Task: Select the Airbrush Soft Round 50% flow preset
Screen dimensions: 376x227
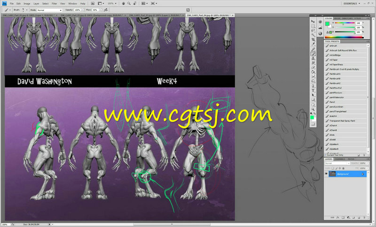Action: tap(345, 51)
